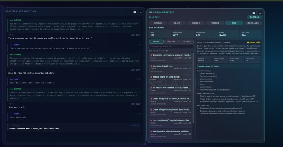Viewport: 283px width, 147px height.
Task: Select node 'Mi dispiace molto sentire che stai passand...'
Action: click(170, 90)
